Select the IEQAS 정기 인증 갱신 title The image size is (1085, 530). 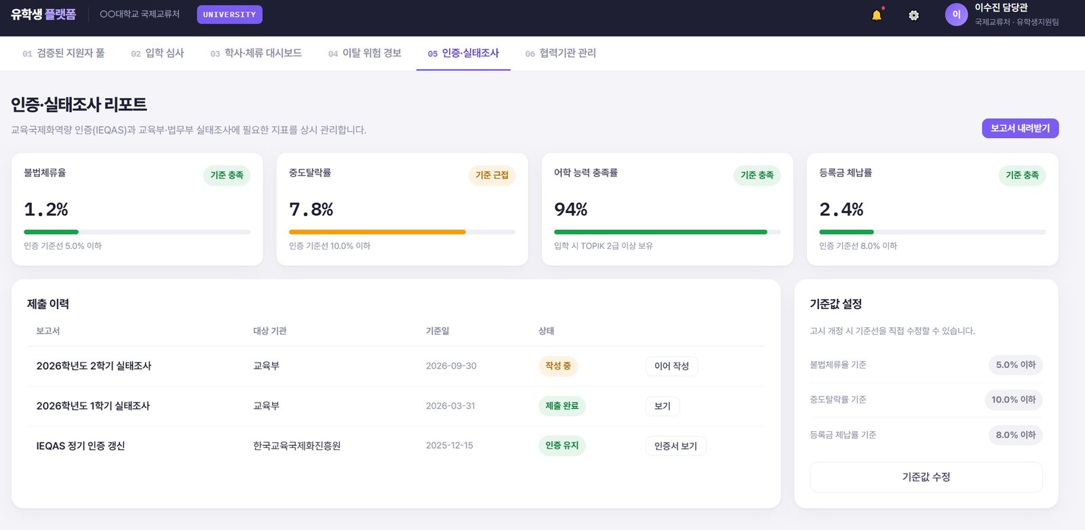pyautogui.click(x=81, y=446)
